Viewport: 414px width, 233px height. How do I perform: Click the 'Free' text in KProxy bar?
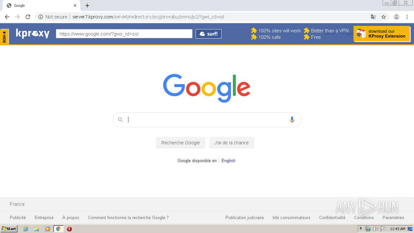point(316,37)
